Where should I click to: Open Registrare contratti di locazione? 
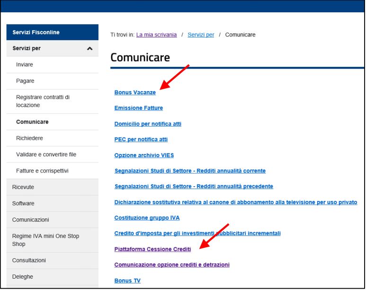click(52, 101)
